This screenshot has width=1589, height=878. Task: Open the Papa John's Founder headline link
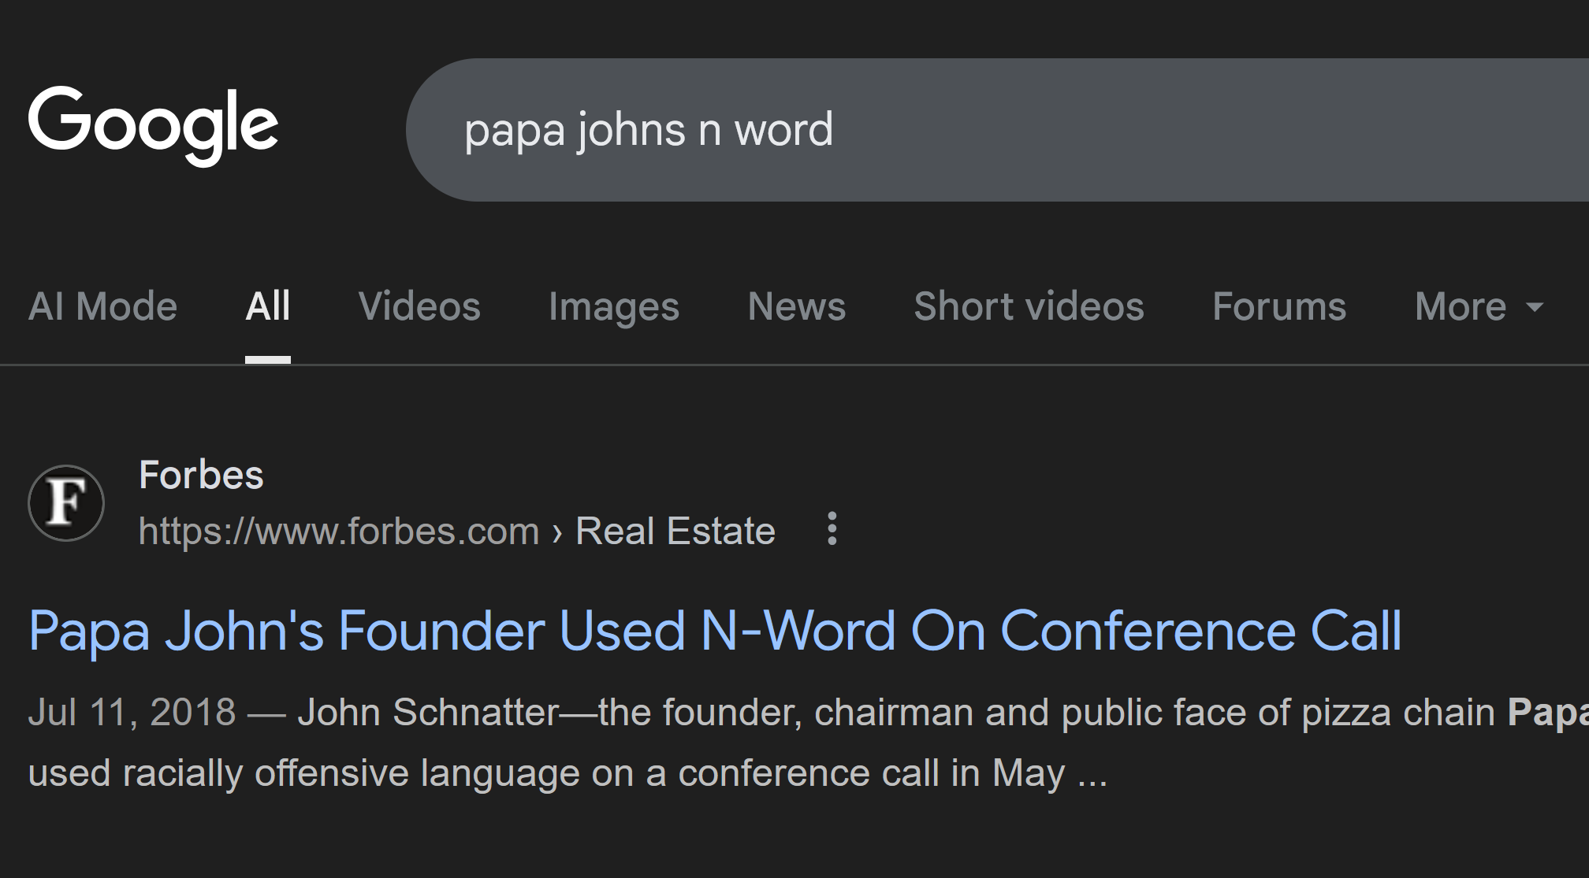click(715, 631)
